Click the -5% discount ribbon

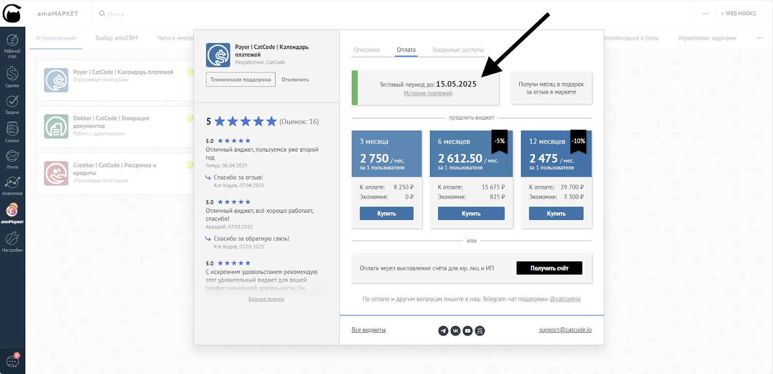click(500, 141)
